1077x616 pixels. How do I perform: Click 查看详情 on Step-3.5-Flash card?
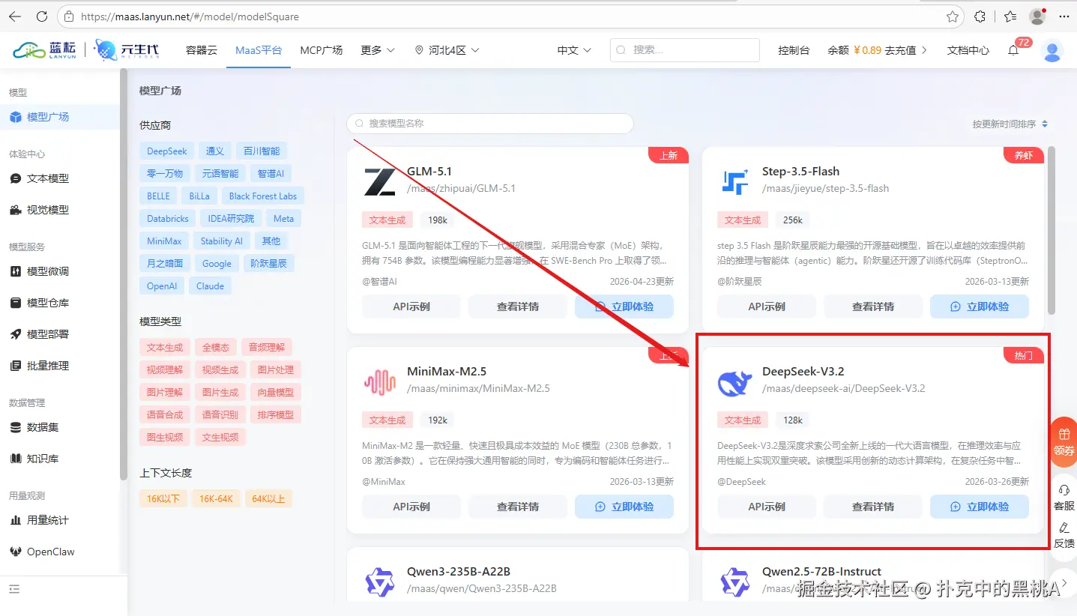pos(873,307)
